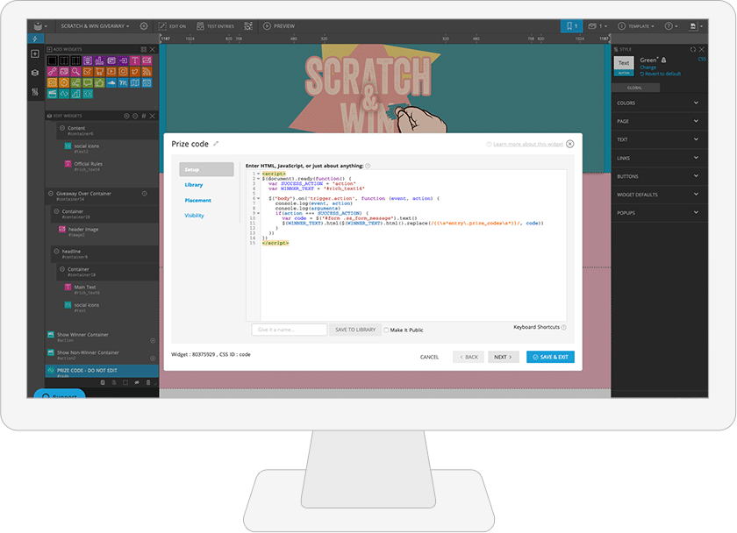The height and width of the screenshot is (533, 737).
Task: Switch to the Library tab
Action: pos(194,185)
